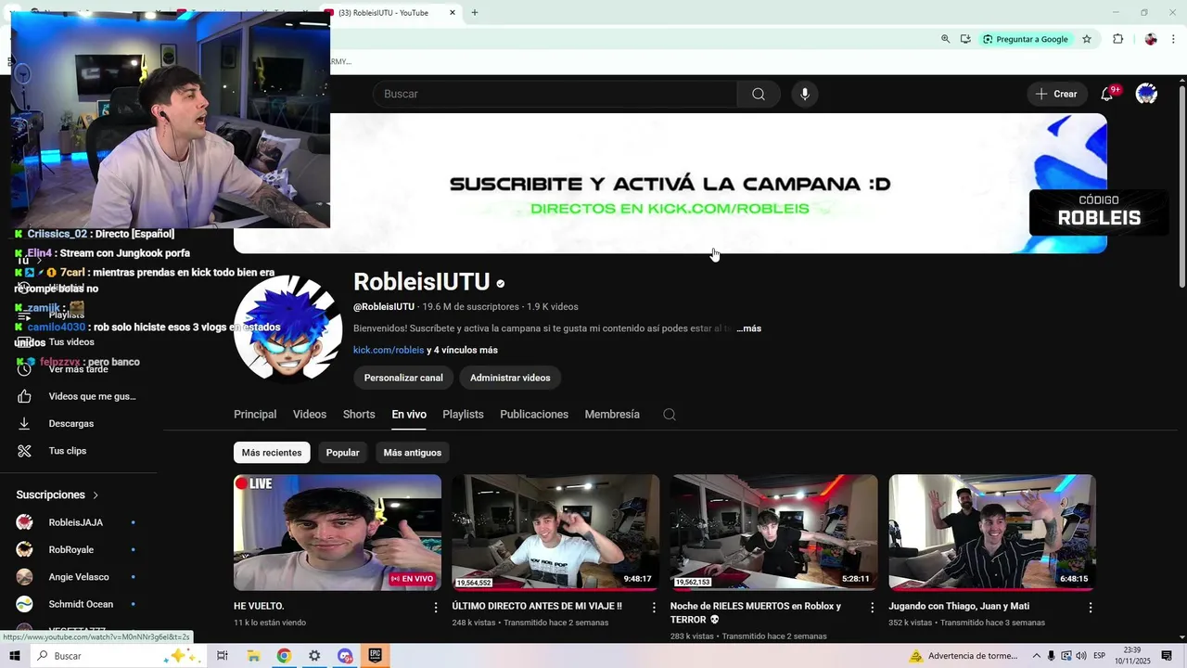
Task: Start voice search with the microphone icon
Action: click(x=805, y=94)
